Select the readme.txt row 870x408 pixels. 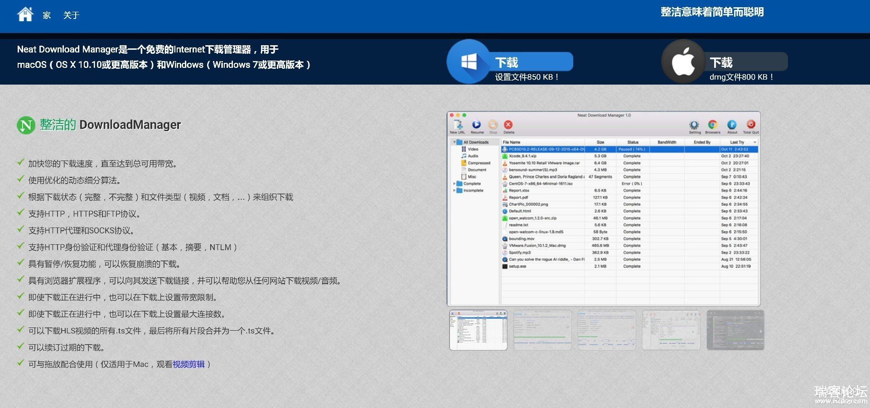pos(629,225)
